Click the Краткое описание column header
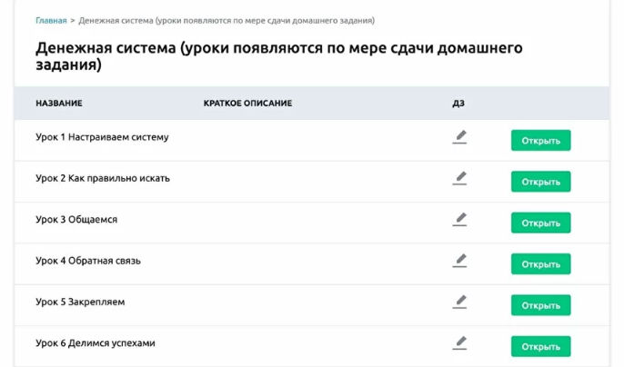The height and width of the screenshot is (367, 624). (x=247, y=104)
